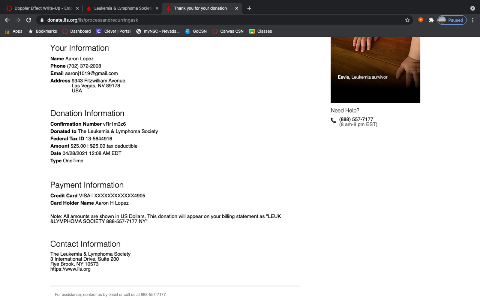Open a new browser tab
480x300 pixels.
point(249,8)
